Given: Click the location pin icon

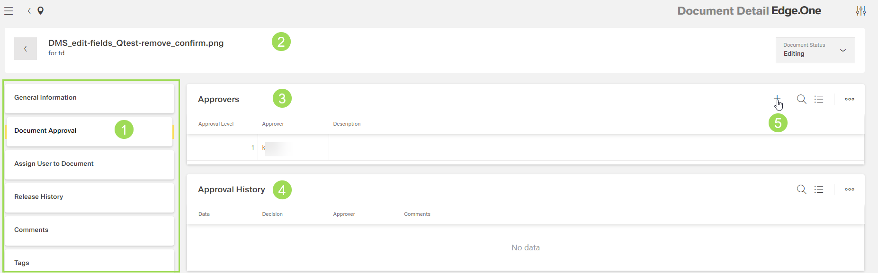Looking at the screenshot, I should click(x=41, y=11).
